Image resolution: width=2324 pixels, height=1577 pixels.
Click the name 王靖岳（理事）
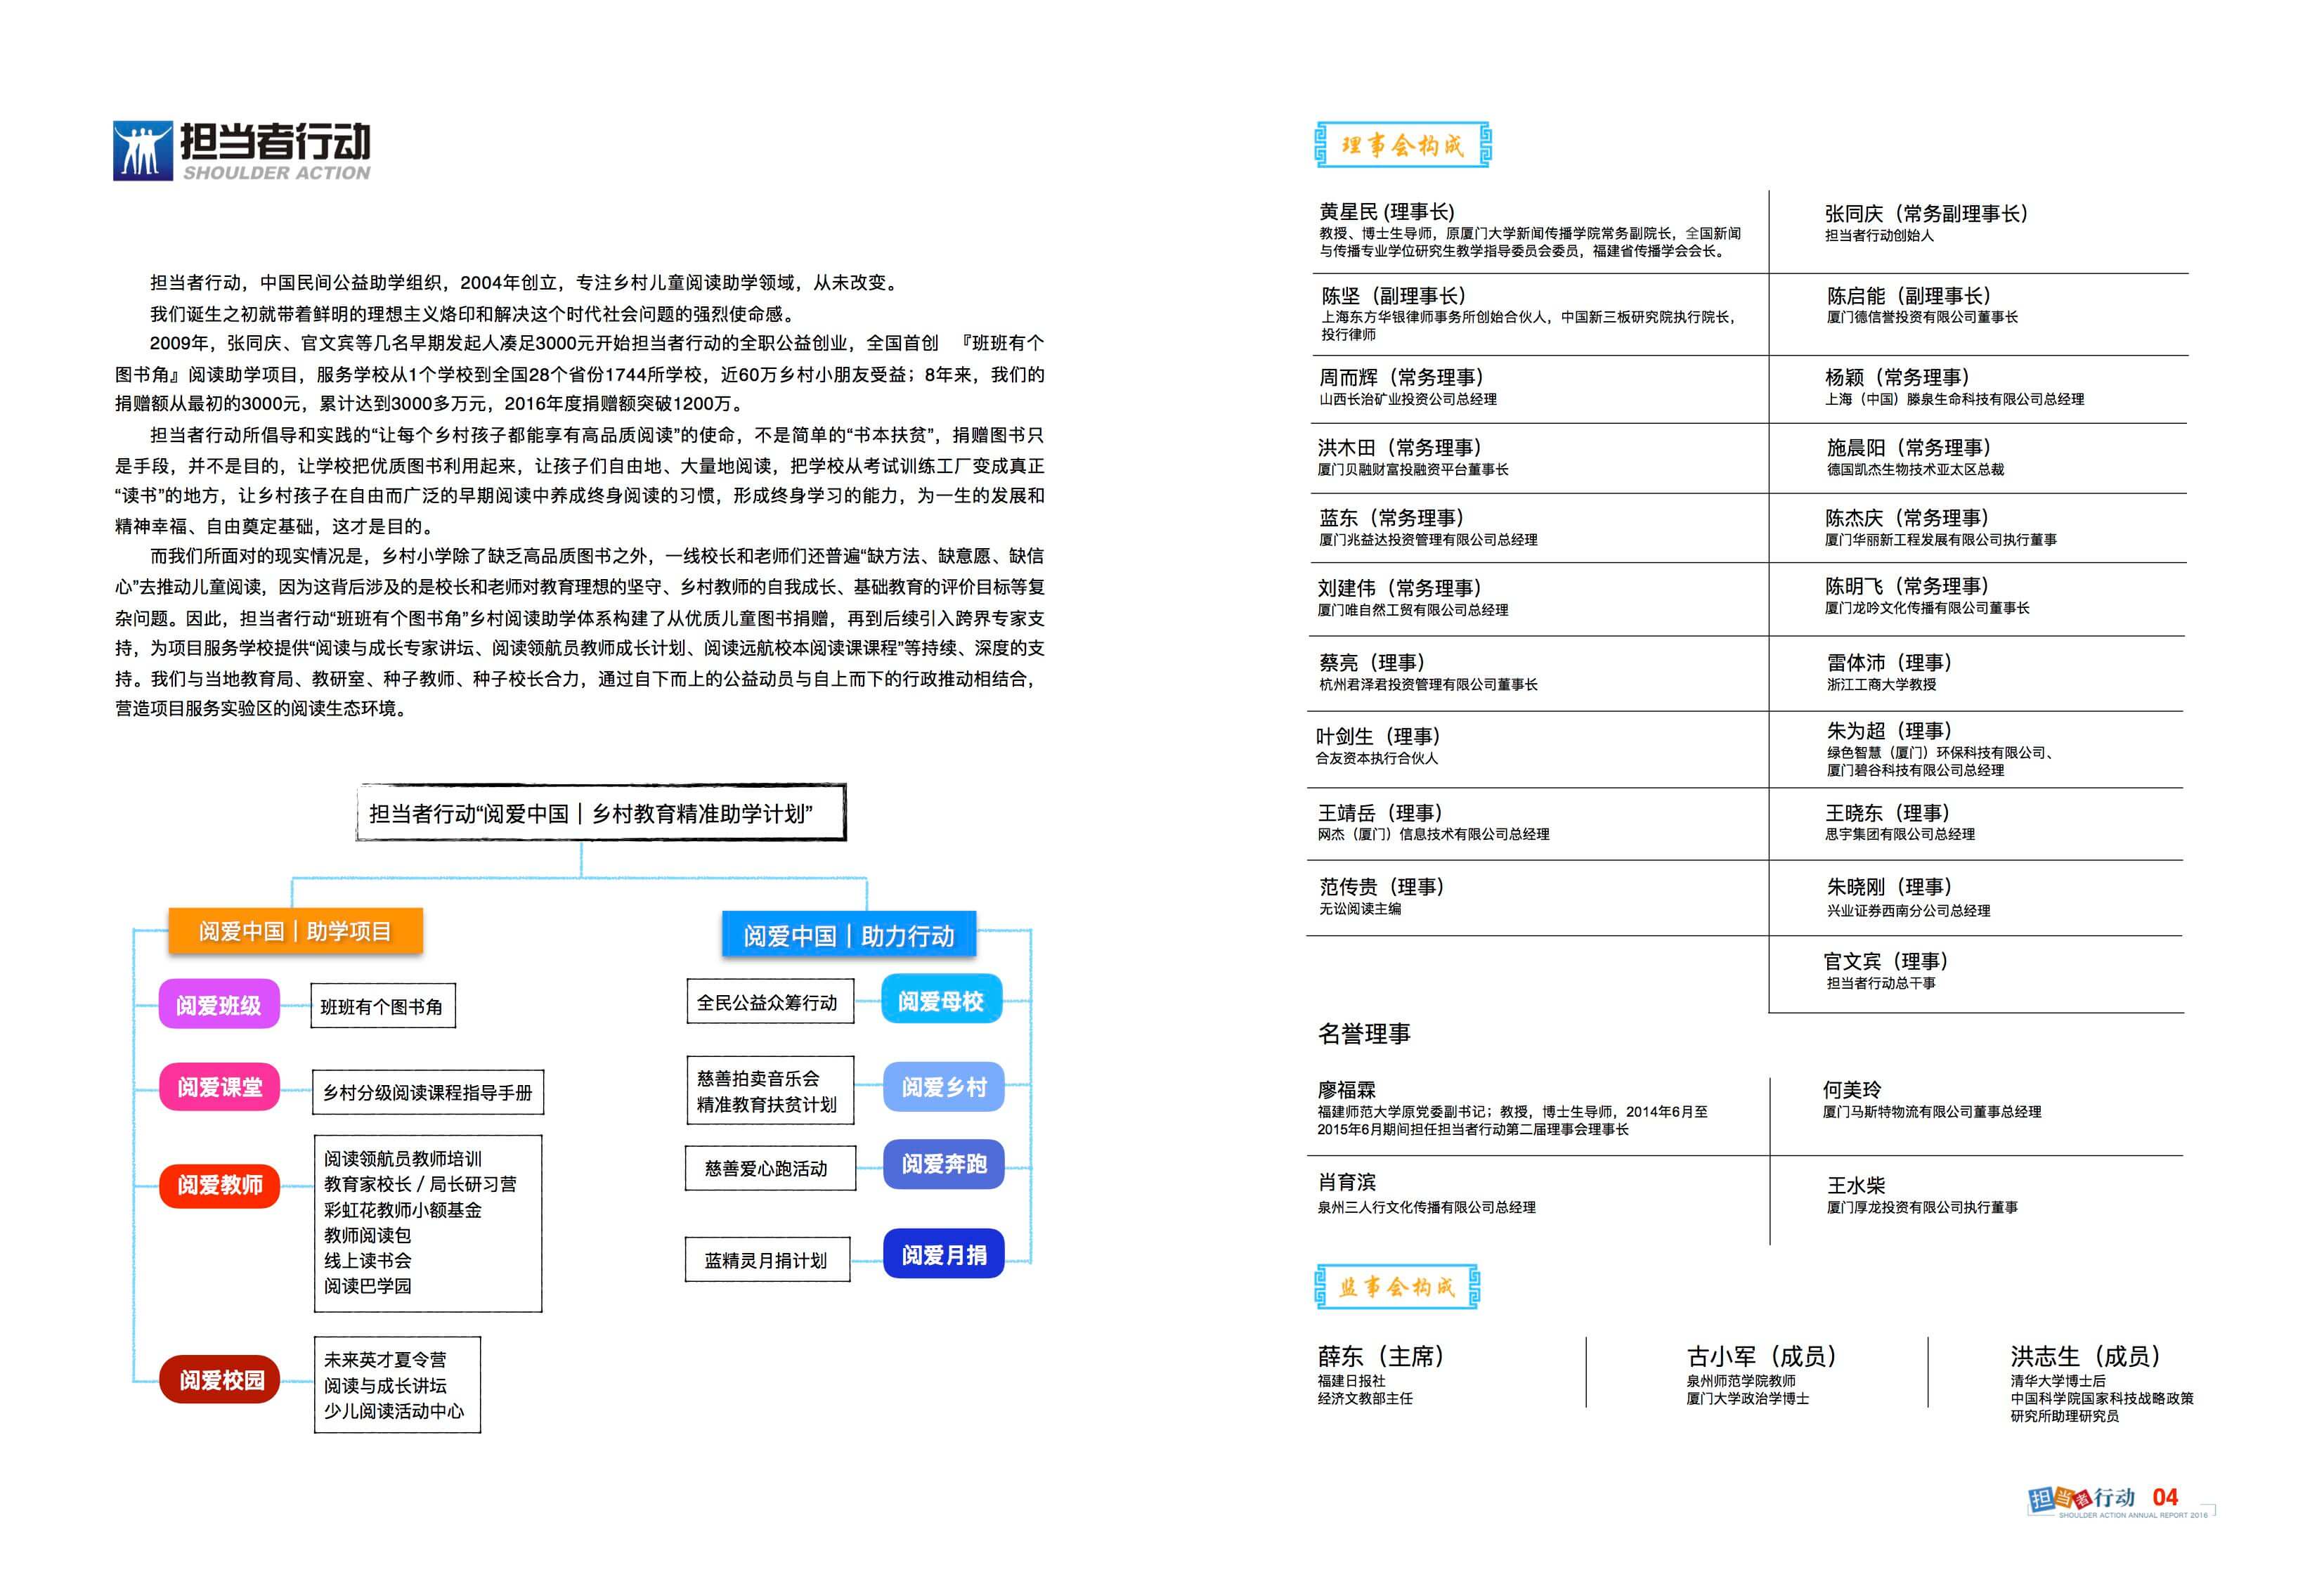click(1380, 813)
